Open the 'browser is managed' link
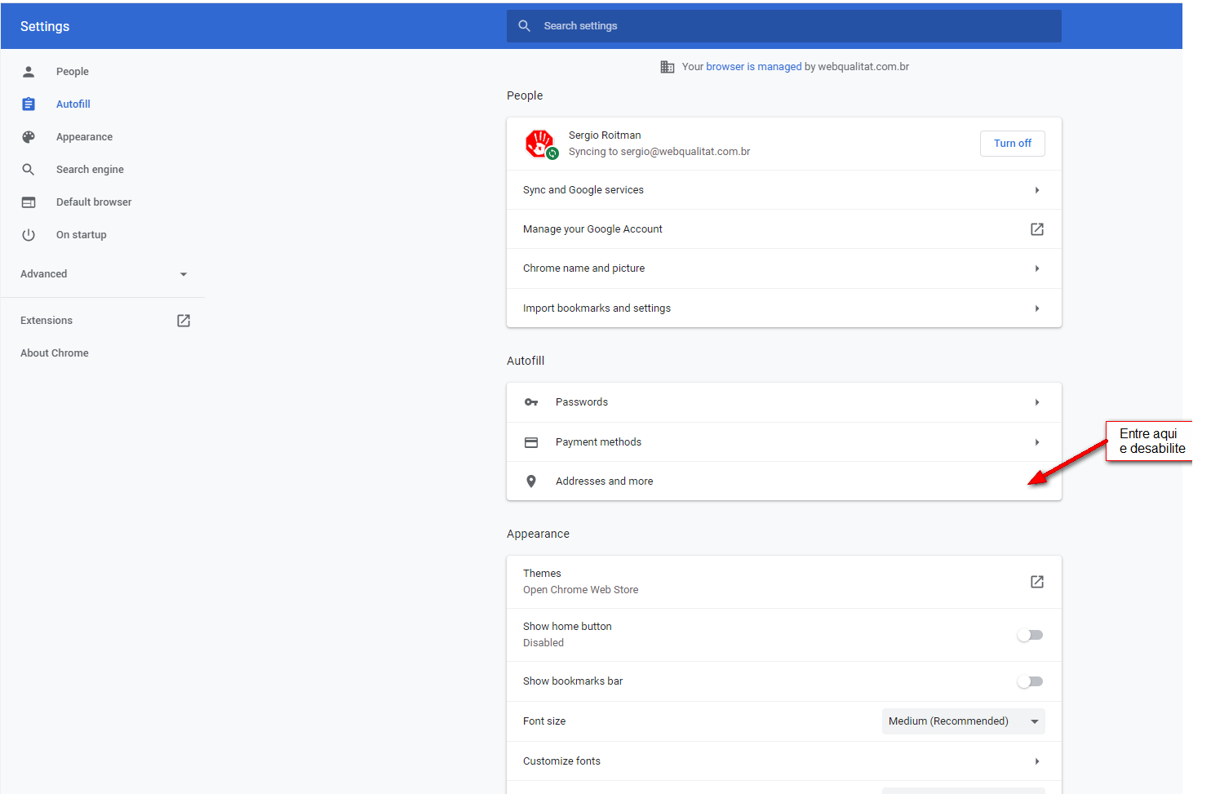The width and height of the screenshot is (1211, 794). [x=753, y=67]
